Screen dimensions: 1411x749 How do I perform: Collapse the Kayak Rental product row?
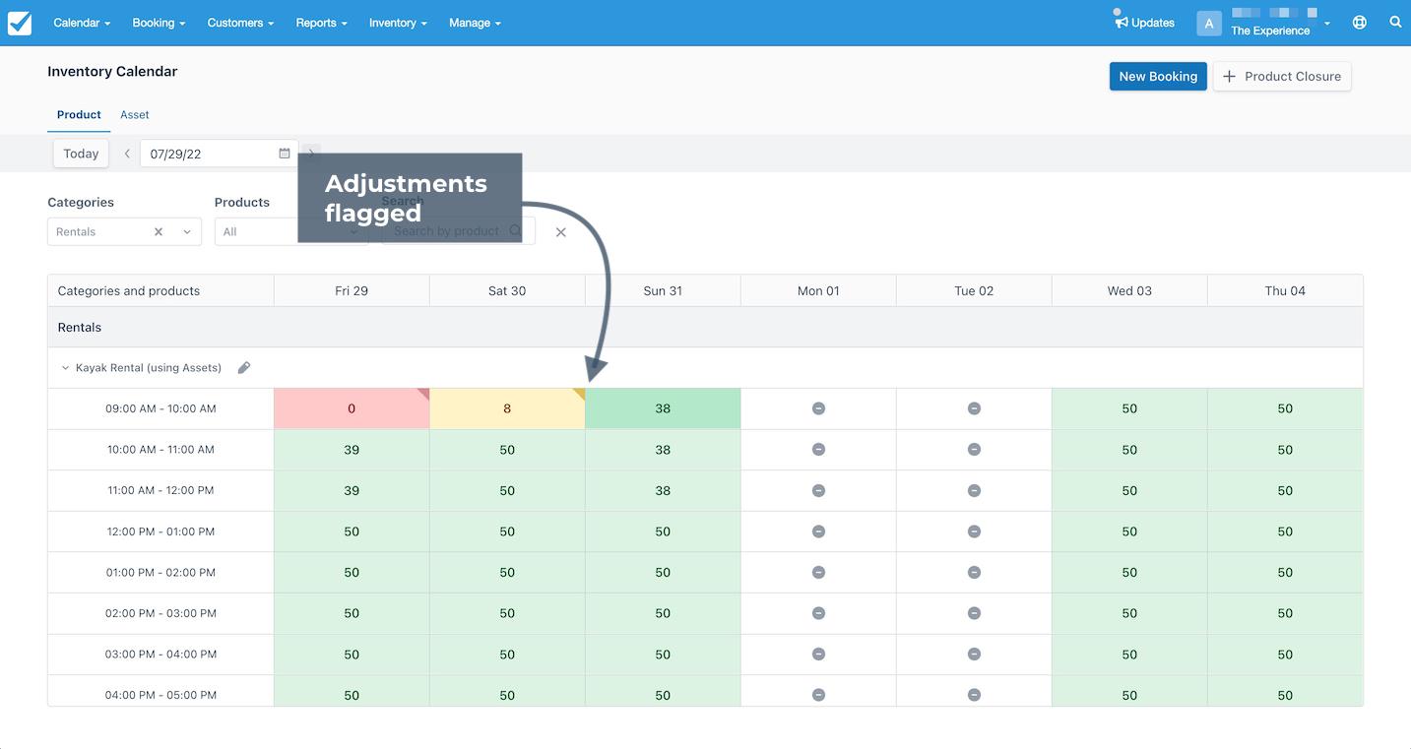click(x=66, y=368)
